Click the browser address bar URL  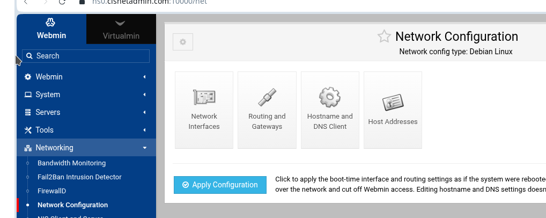pyautogui.click(x=150, y=2)
